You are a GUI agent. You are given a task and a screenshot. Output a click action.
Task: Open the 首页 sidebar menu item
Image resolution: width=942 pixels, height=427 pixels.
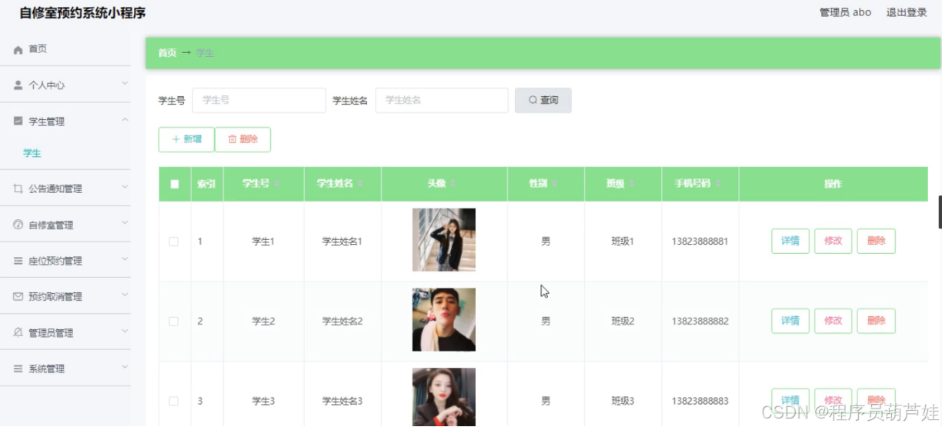point(65,49)
